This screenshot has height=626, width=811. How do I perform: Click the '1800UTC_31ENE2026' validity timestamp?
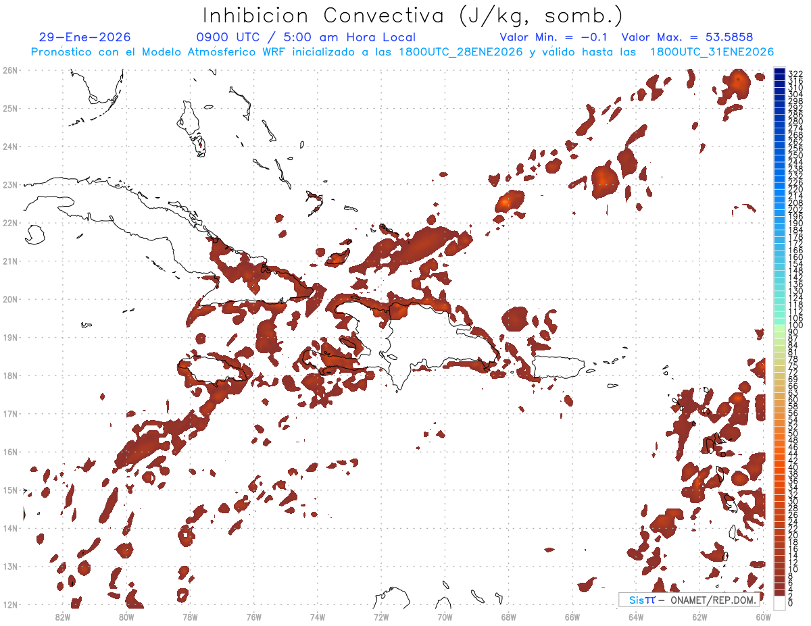(712, 52)
